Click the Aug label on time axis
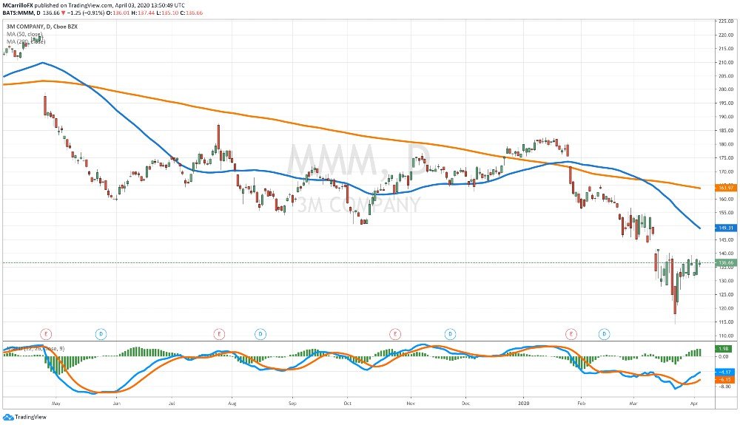The image size is (740, 425). 232,404
